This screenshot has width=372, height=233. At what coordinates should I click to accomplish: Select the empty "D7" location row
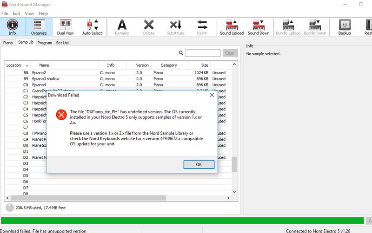pos(118,188)
